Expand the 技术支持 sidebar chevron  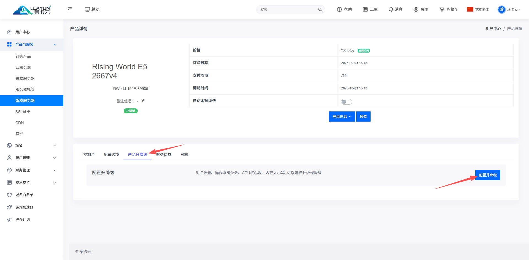pos(55,183)
